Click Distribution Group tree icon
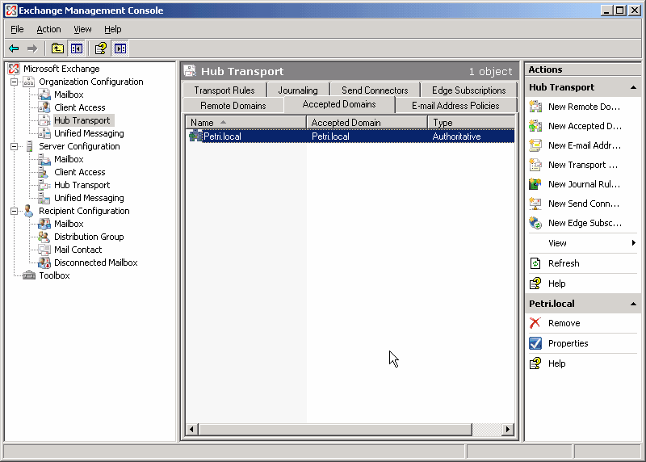Screen dimensions: 646x462 point(44,237)
